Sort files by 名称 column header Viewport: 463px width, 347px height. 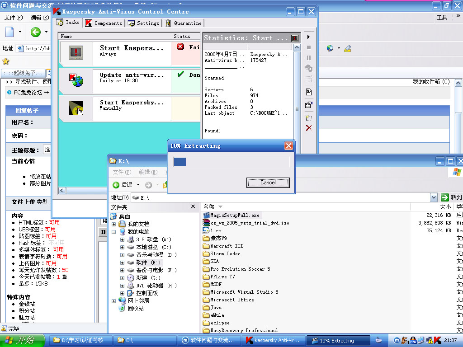pyautogui.click(x=306, y=206)
